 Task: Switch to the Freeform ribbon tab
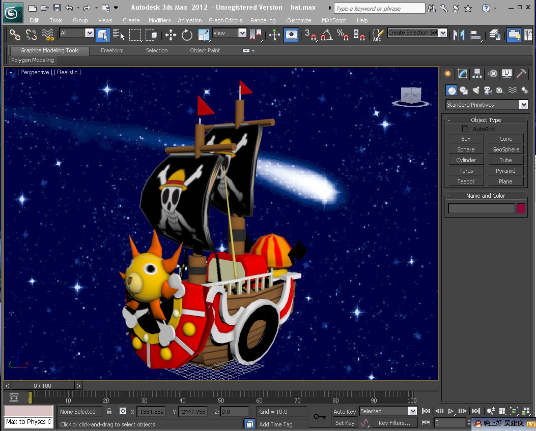point(112,50)
